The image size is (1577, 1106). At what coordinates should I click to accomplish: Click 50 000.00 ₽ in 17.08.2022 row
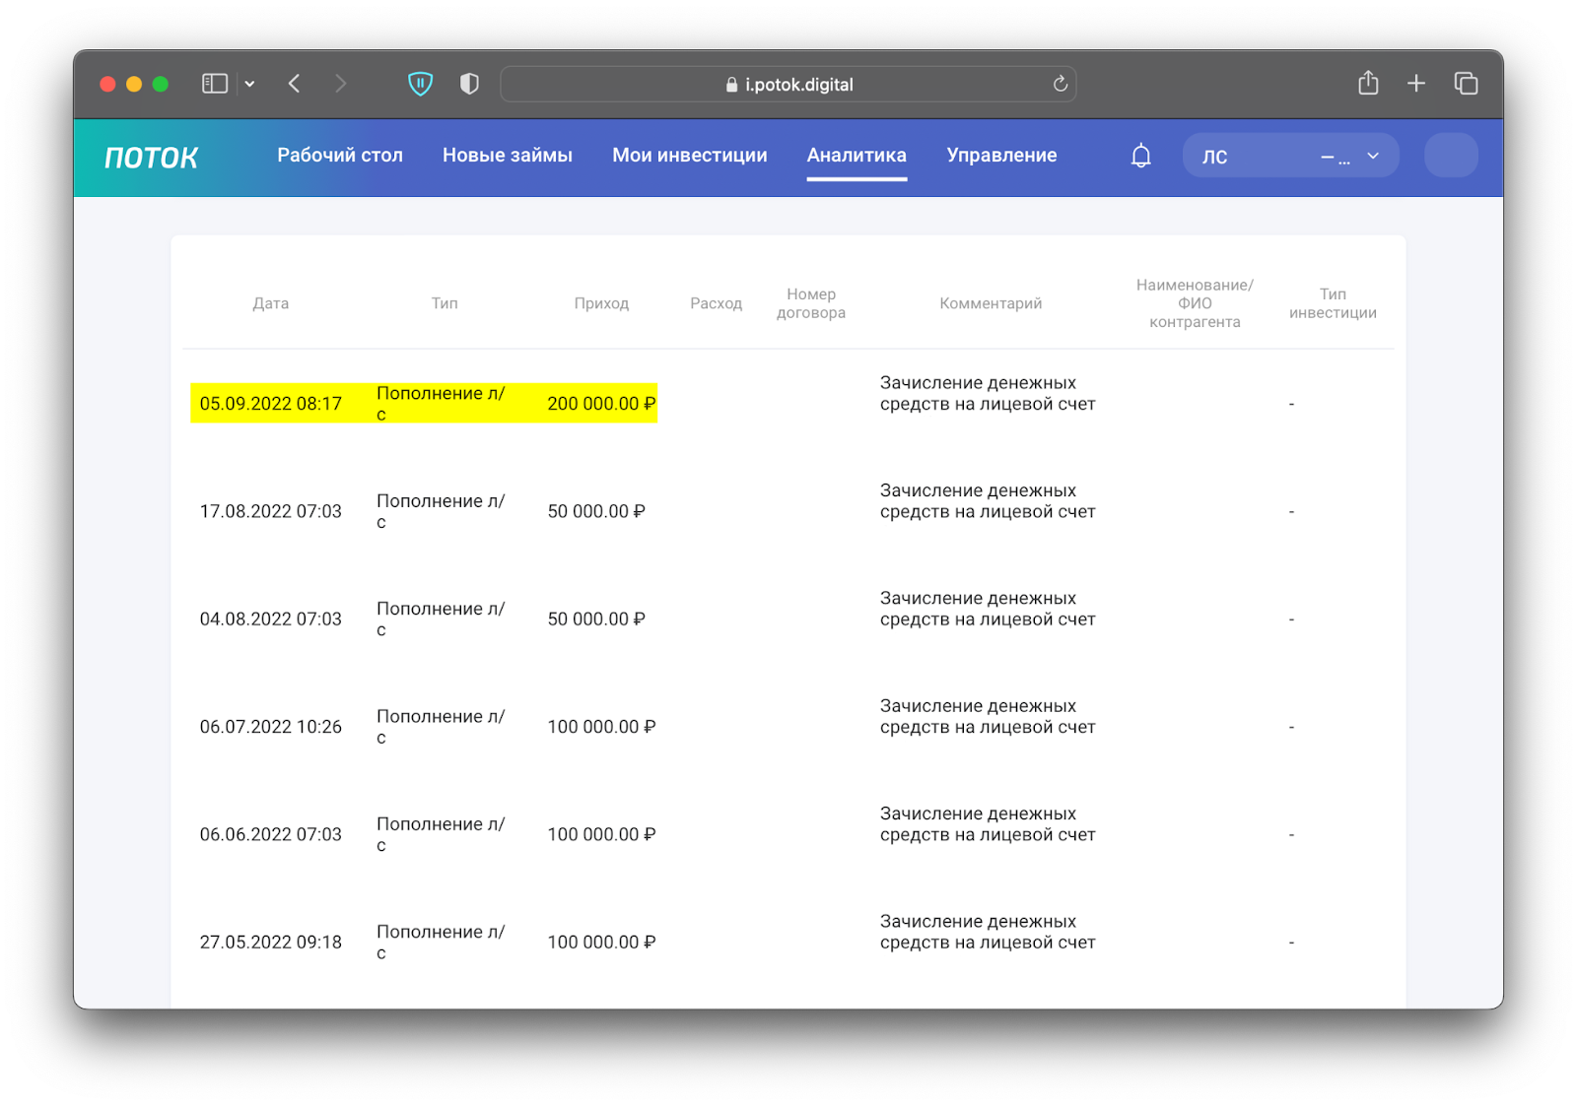point(596,511)
